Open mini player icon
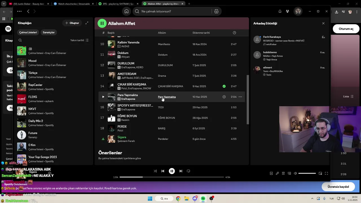Image resolution: width=361 pixels, height=203 pixels. pyautogui.click(x=320, y=173)
